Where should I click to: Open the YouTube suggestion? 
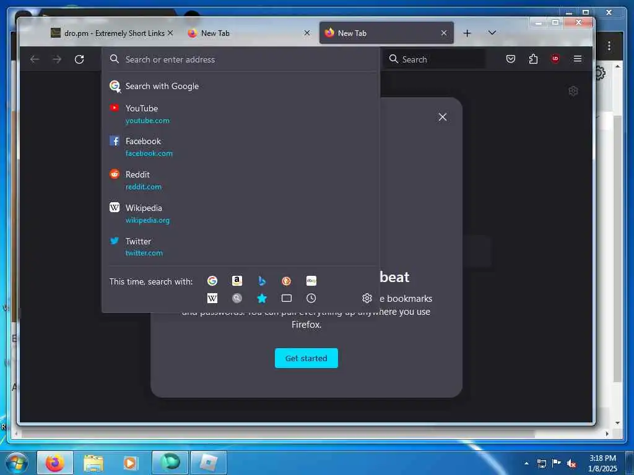point(241,114)
